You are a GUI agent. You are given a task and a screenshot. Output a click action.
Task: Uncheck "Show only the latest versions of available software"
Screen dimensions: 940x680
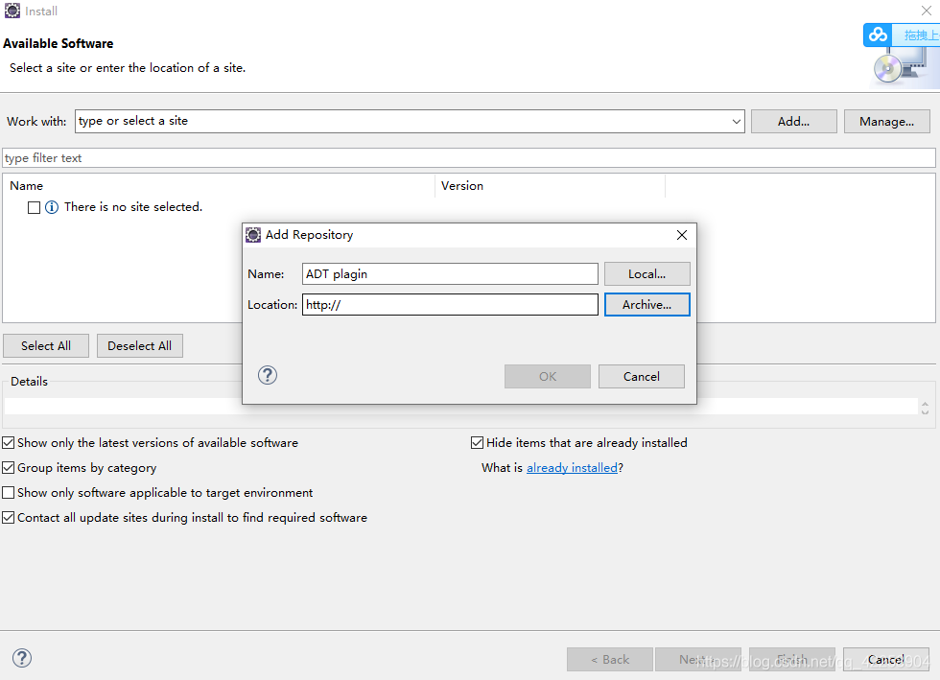pos(8,442)
